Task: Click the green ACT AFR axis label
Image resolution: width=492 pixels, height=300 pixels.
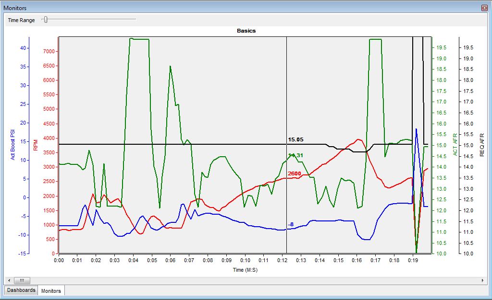Action: 455,144
